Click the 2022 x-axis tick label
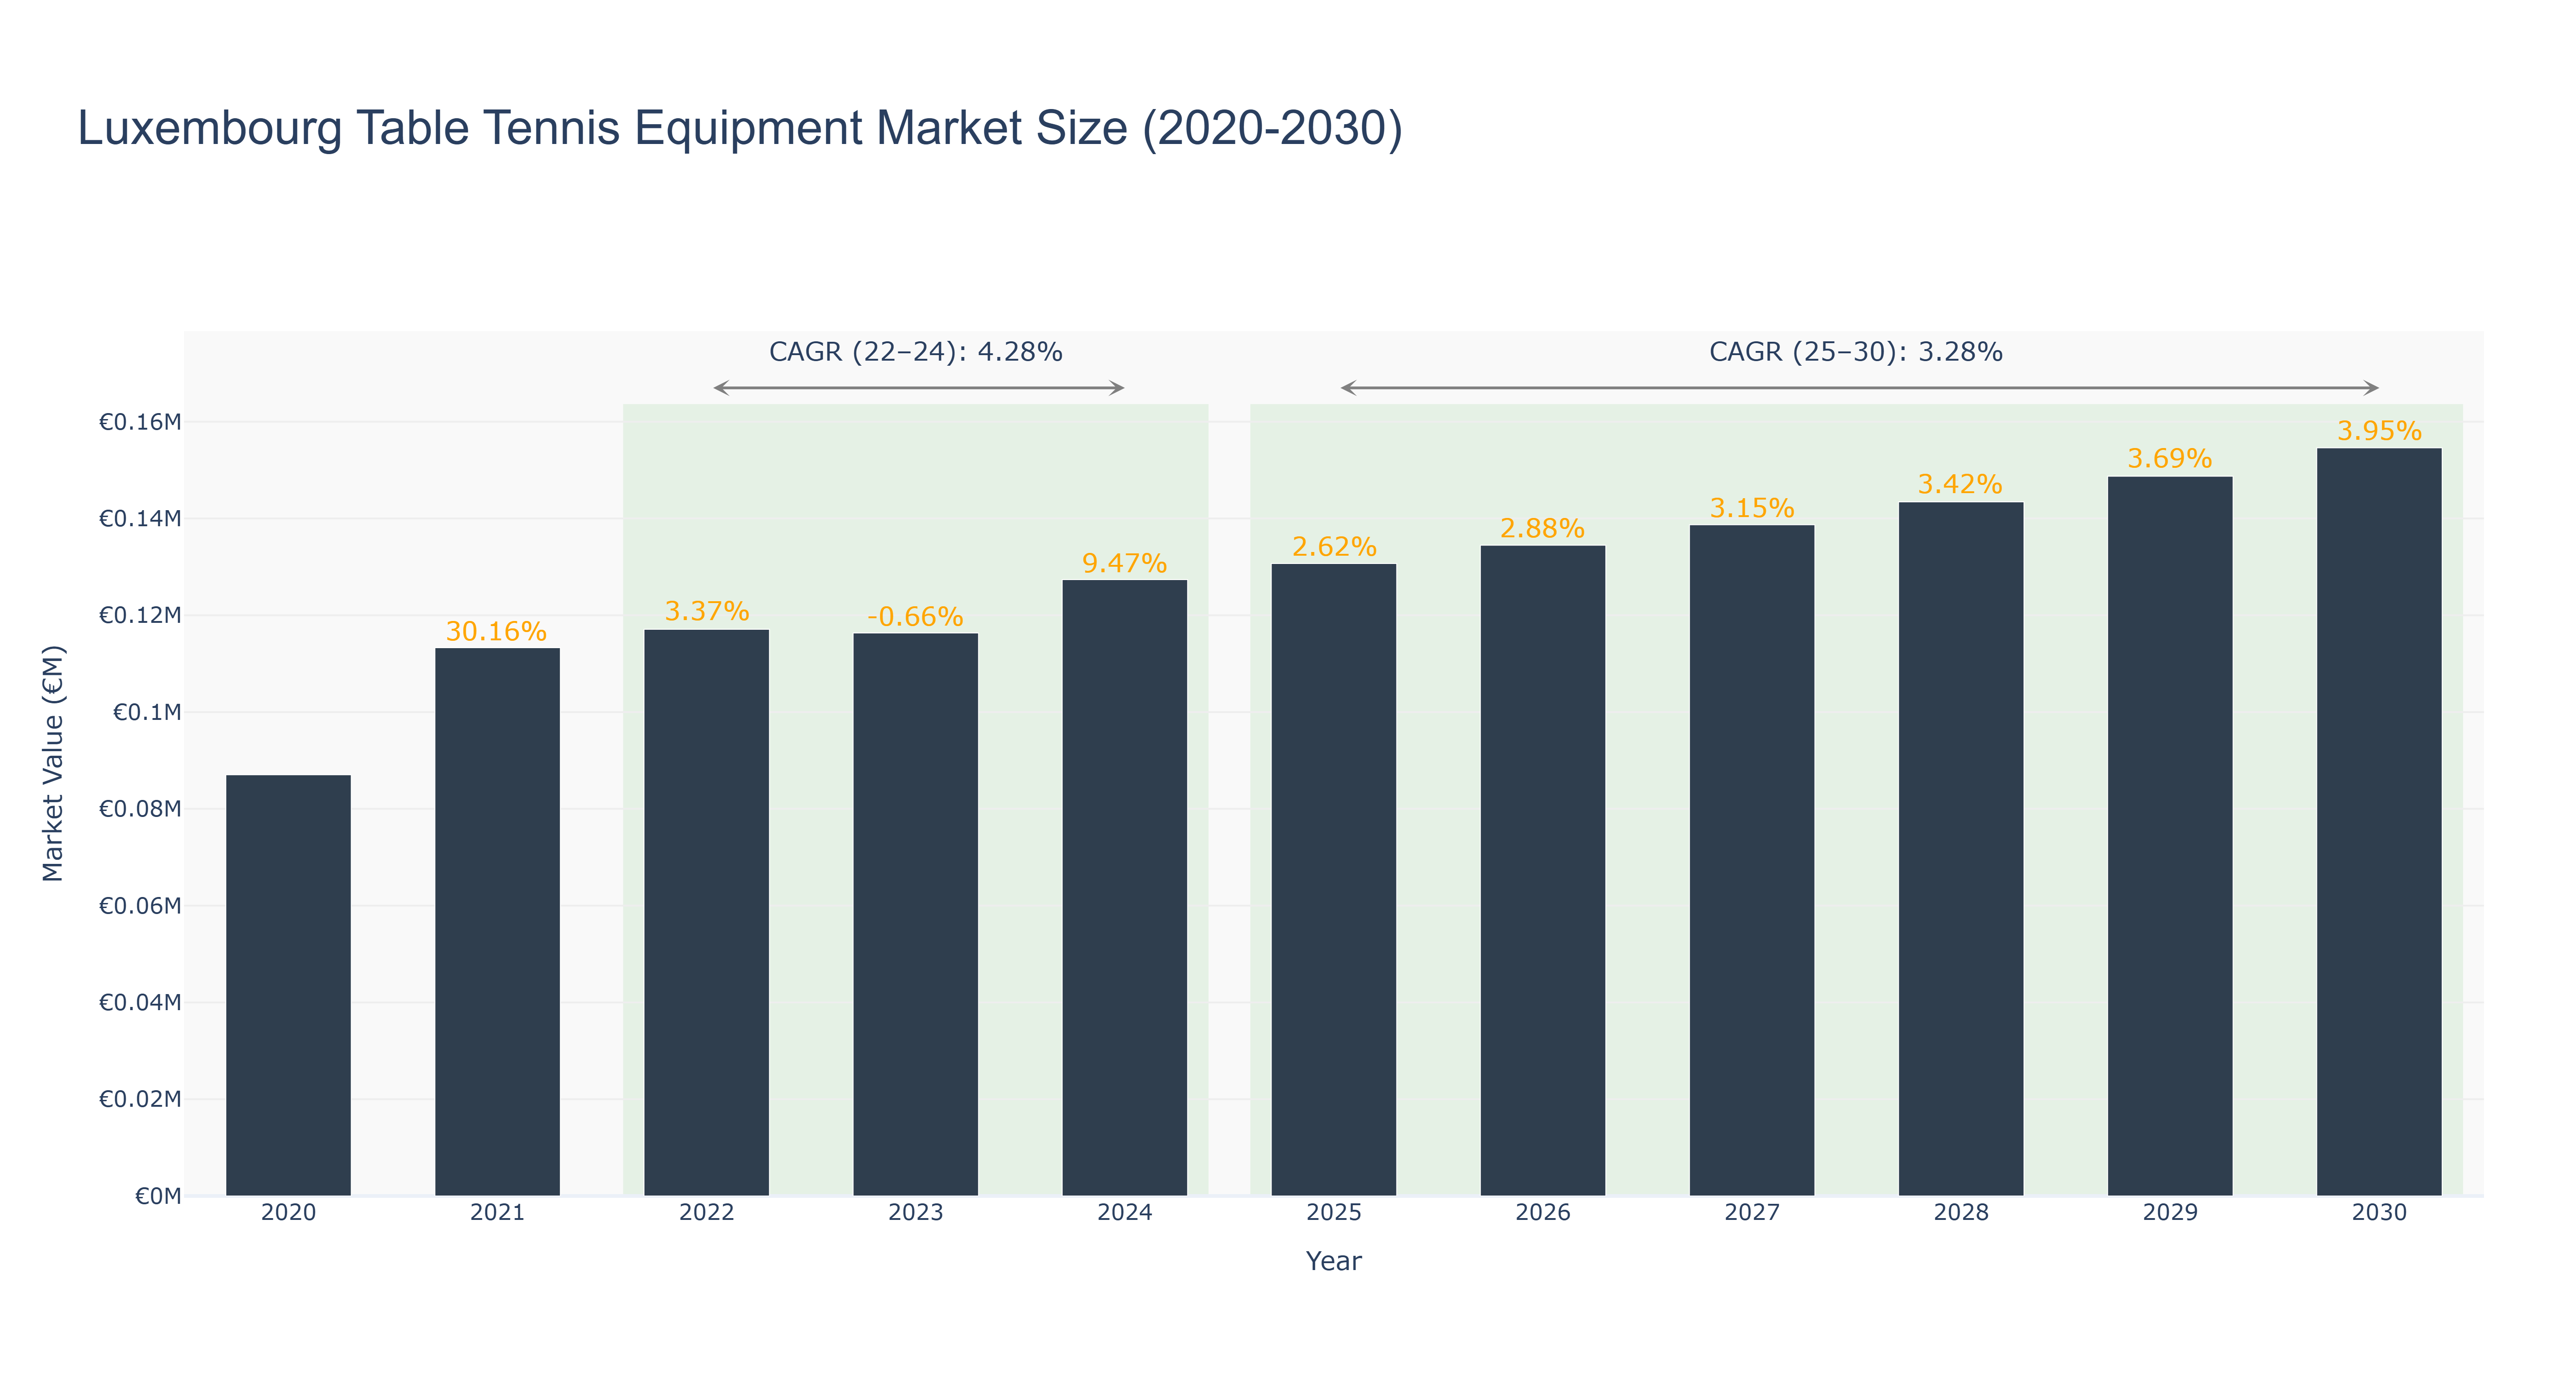The height and width of the screenshot is (1380, 2576). [x=706, y=1213]
